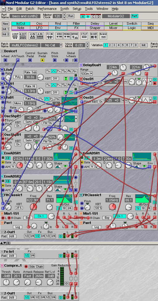Open the Tools menu

(89, 9)
